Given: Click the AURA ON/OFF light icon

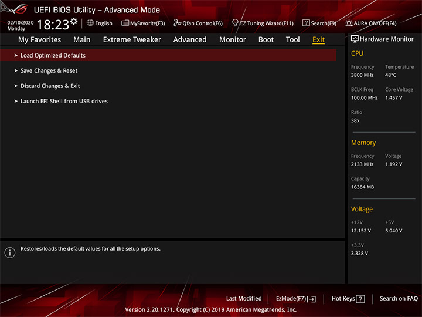Looking at the screenshot, I should [x=349, y=23].
